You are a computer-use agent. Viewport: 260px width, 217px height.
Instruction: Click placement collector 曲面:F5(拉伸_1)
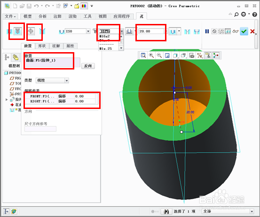(53, 62)
